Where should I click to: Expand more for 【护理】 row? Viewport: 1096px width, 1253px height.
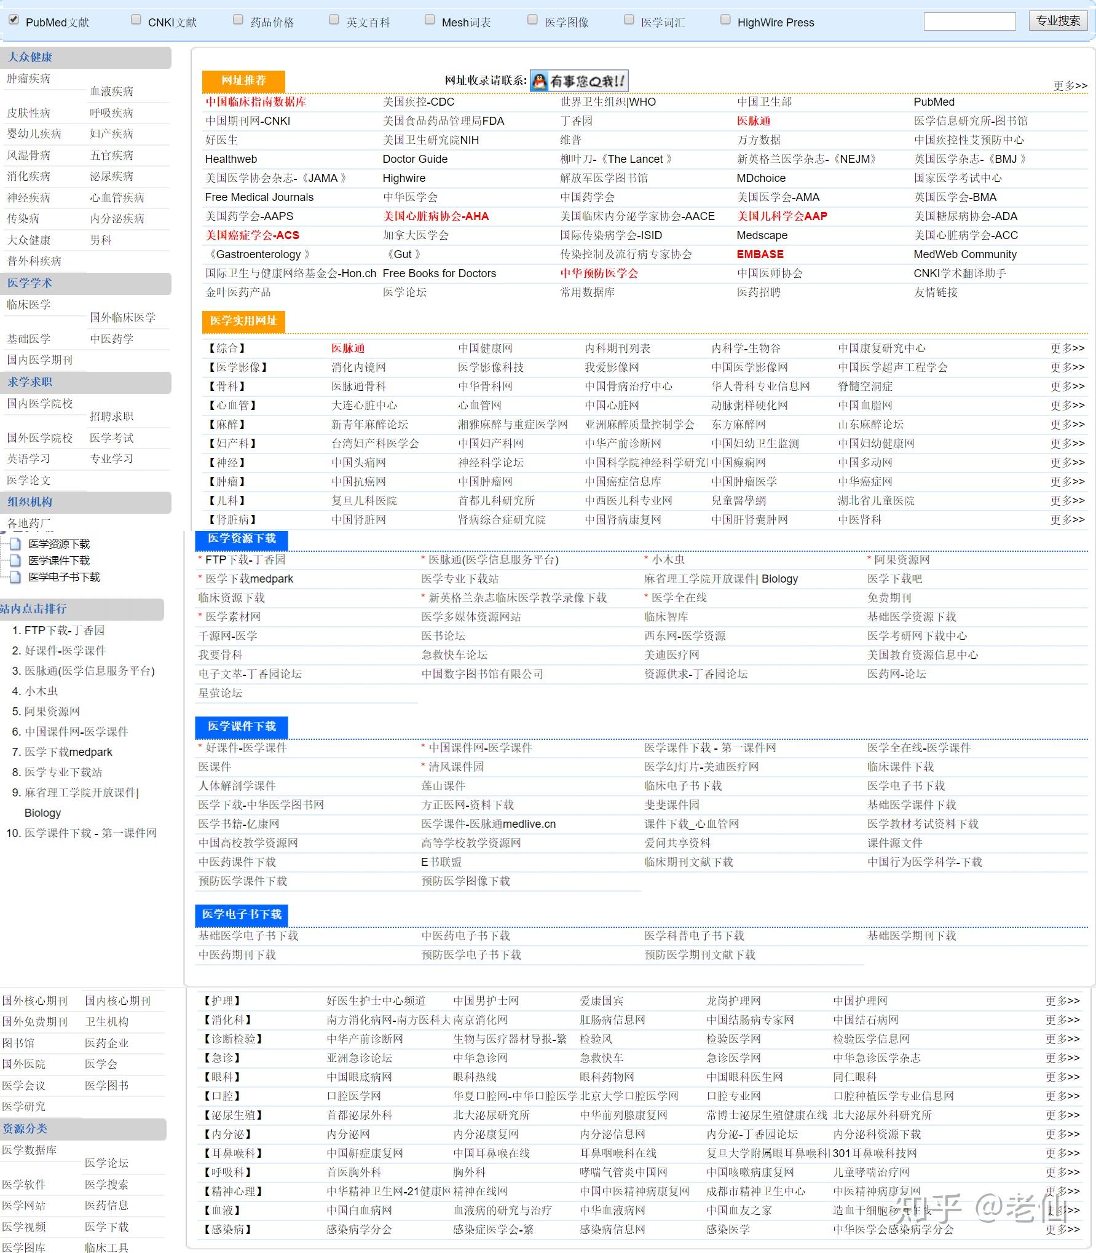(x=1063, y=1001)
